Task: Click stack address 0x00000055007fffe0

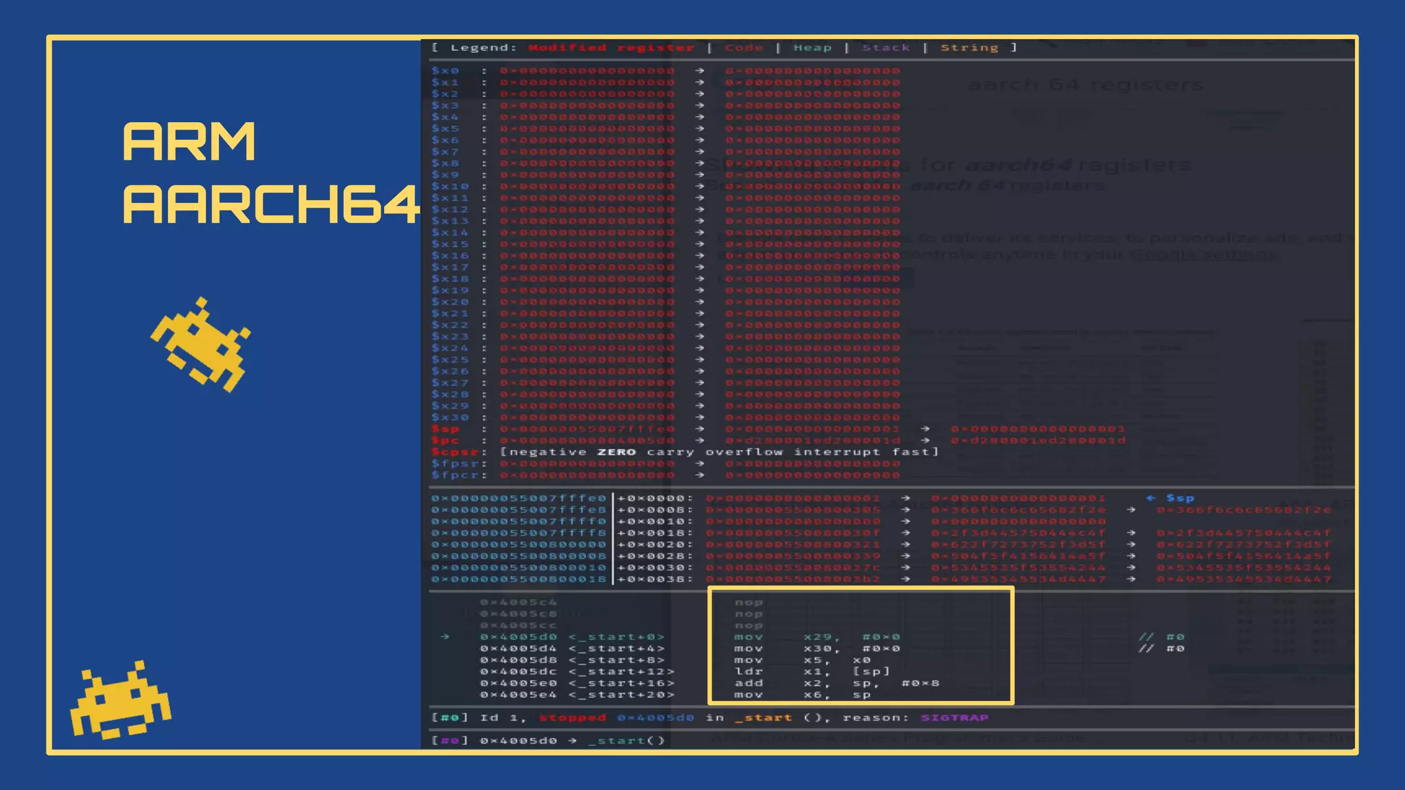Action: [519, 498]
